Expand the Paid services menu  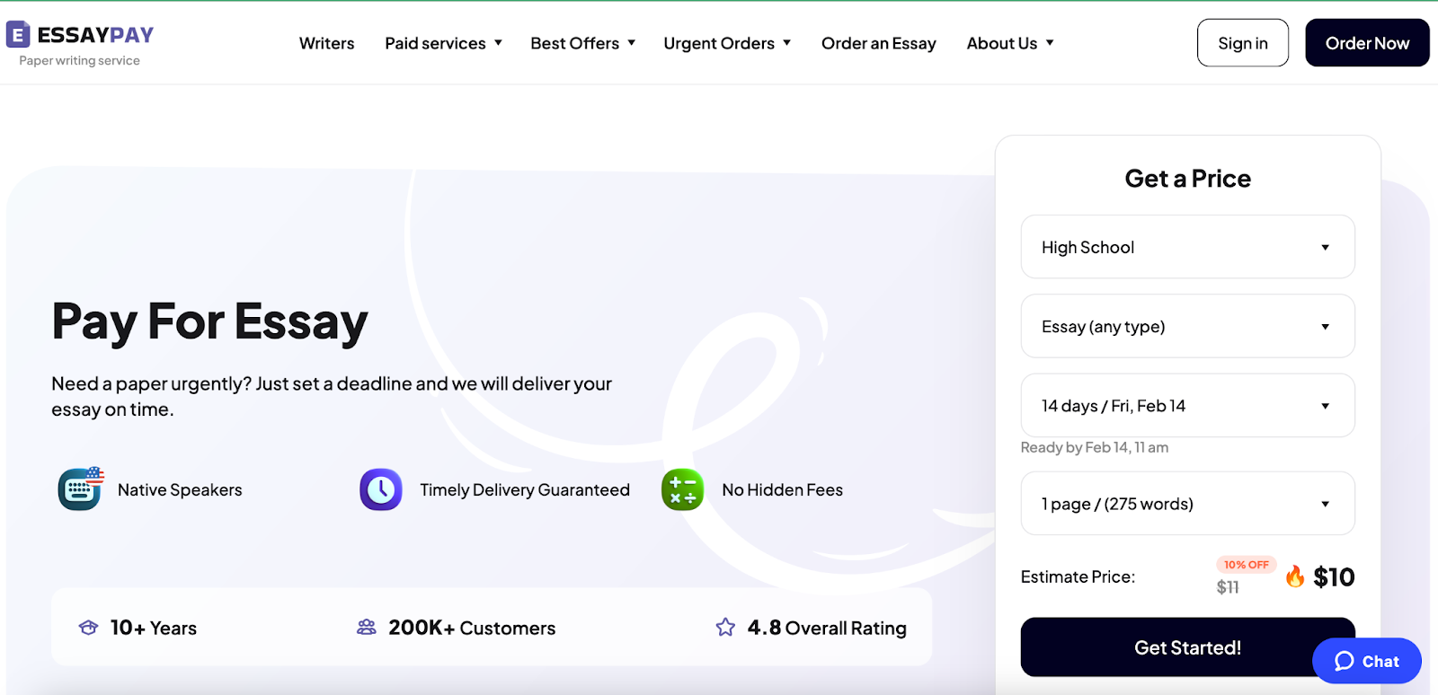(443, 43)
